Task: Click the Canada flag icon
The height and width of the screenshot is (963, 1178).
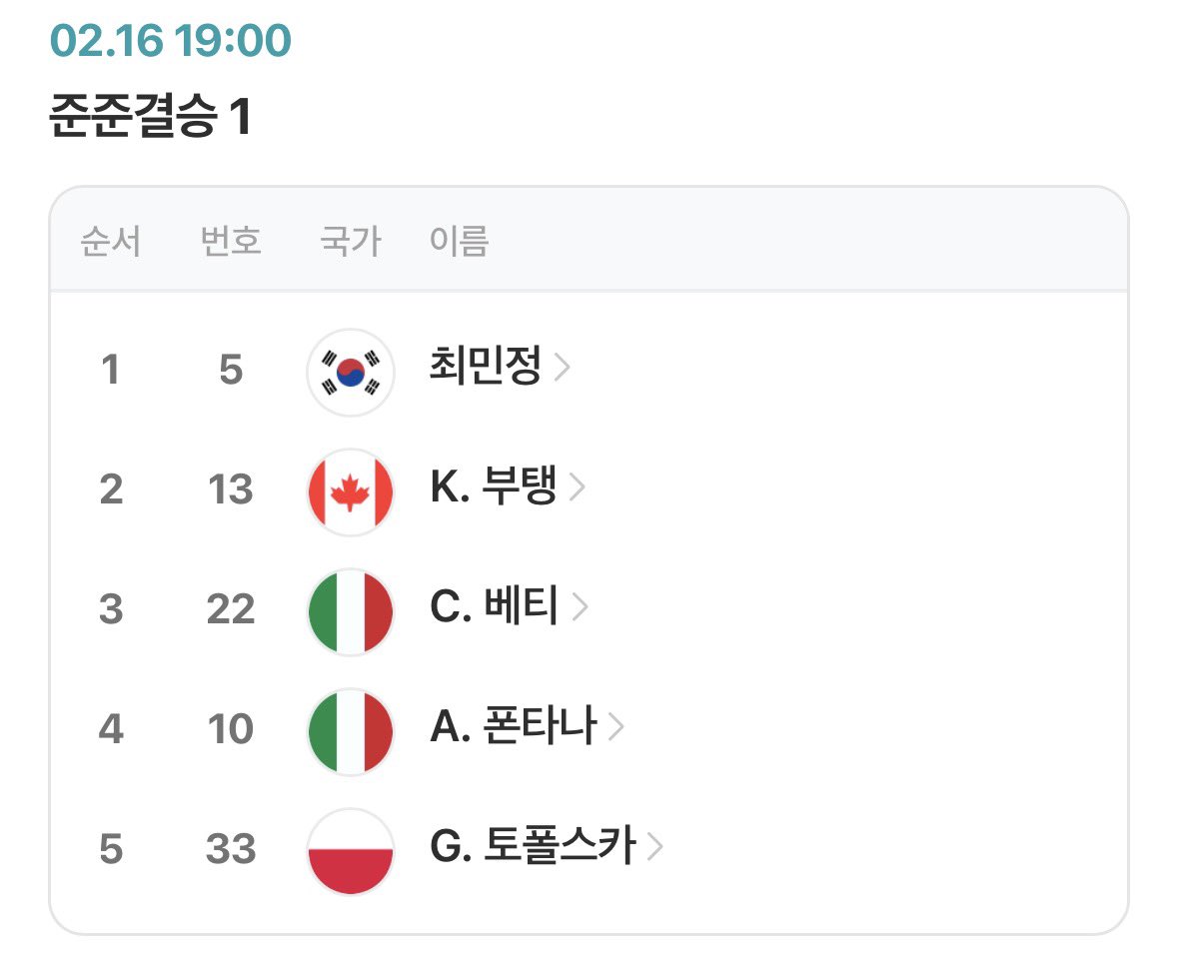Action: [x=350, y=491]
